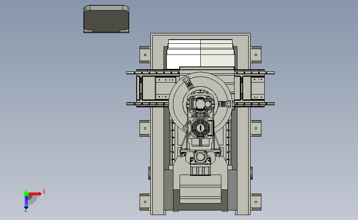358x220 pixels.
Task: Select the dark rounded box part
Action: point(107,19)
